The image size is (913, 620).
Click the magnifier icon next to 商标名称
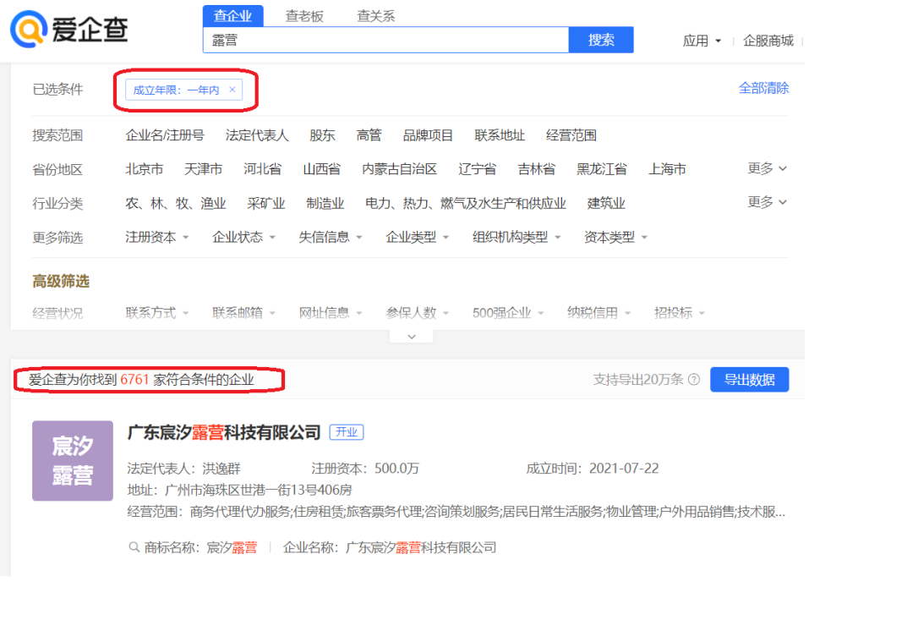click(x=134, y=547)
